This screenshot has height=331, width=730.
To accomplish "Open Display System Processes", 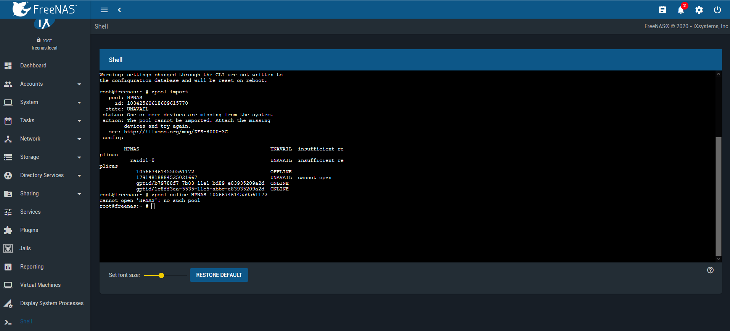I will pos(52,303).
